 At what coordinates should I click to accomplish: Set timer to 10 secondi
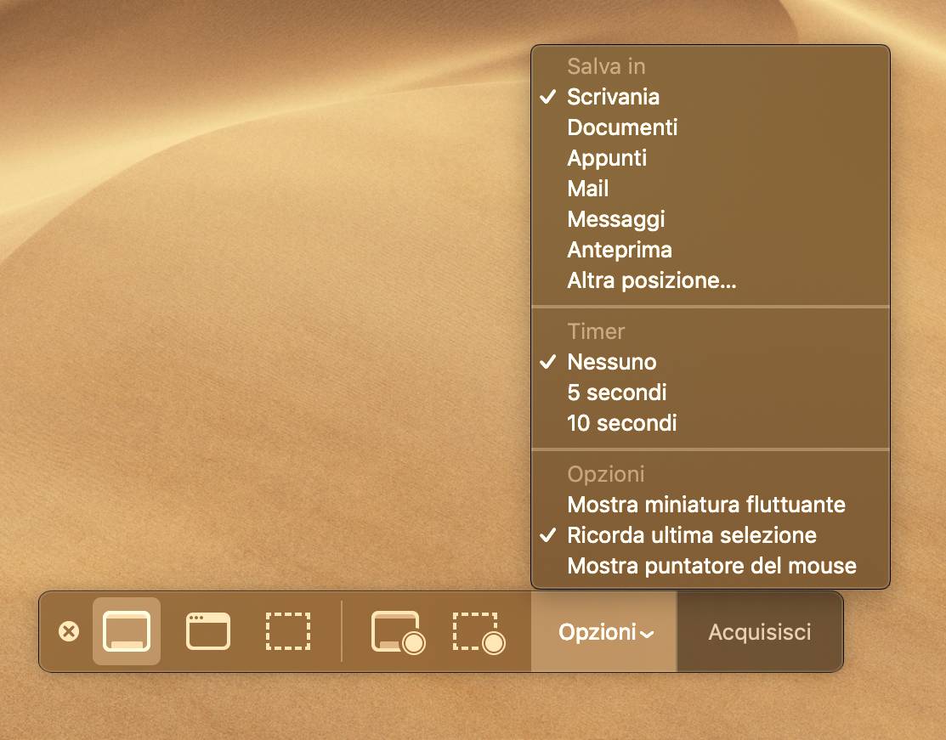tap(710, 423)
